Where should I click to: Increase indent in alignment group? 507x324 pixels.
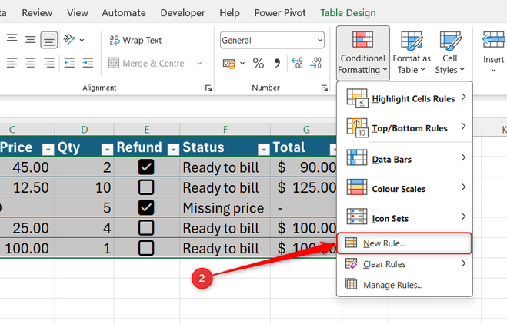tap(88, 63)
